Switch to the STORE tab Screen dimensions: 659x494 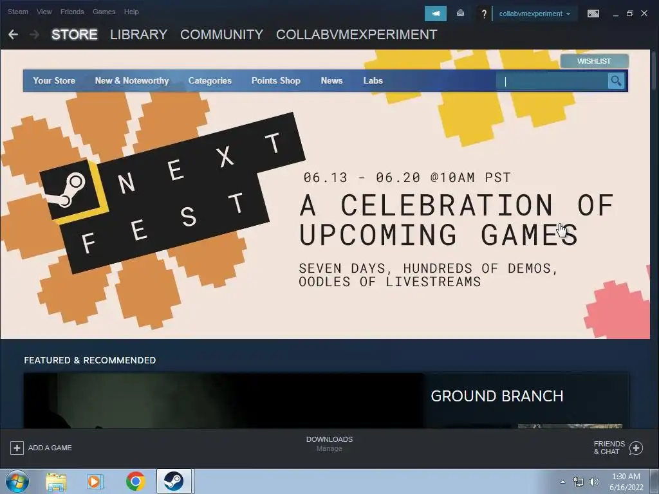coord(75,35)
